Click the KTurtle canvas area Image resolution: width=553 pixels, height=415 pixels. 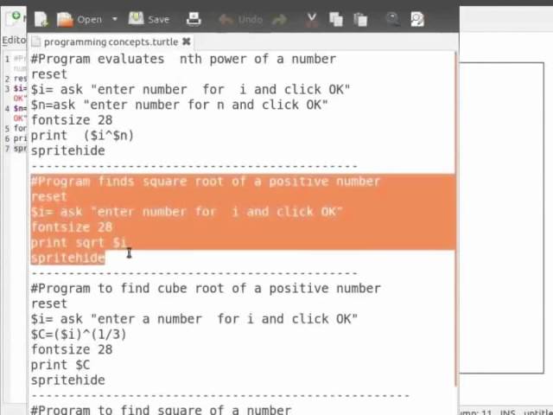click(x=501, y=218)
